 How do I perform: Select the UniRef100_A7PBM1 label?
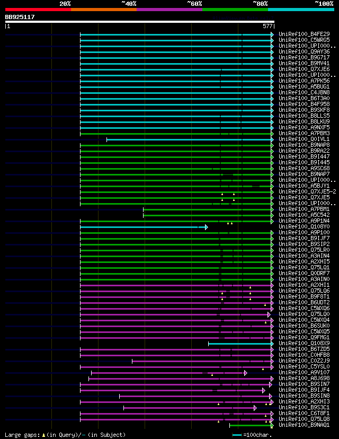coord(304,209)
